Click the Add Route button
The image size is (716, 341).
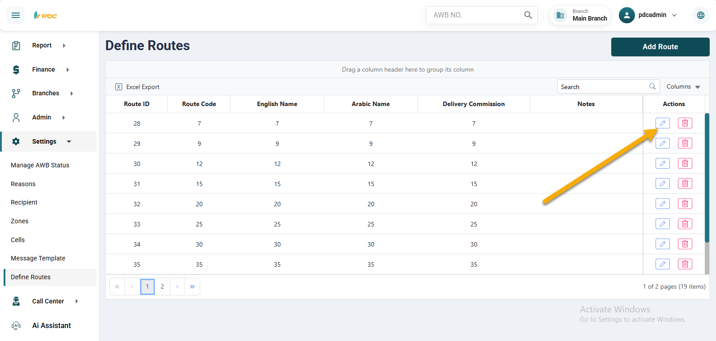pos(660,47)
